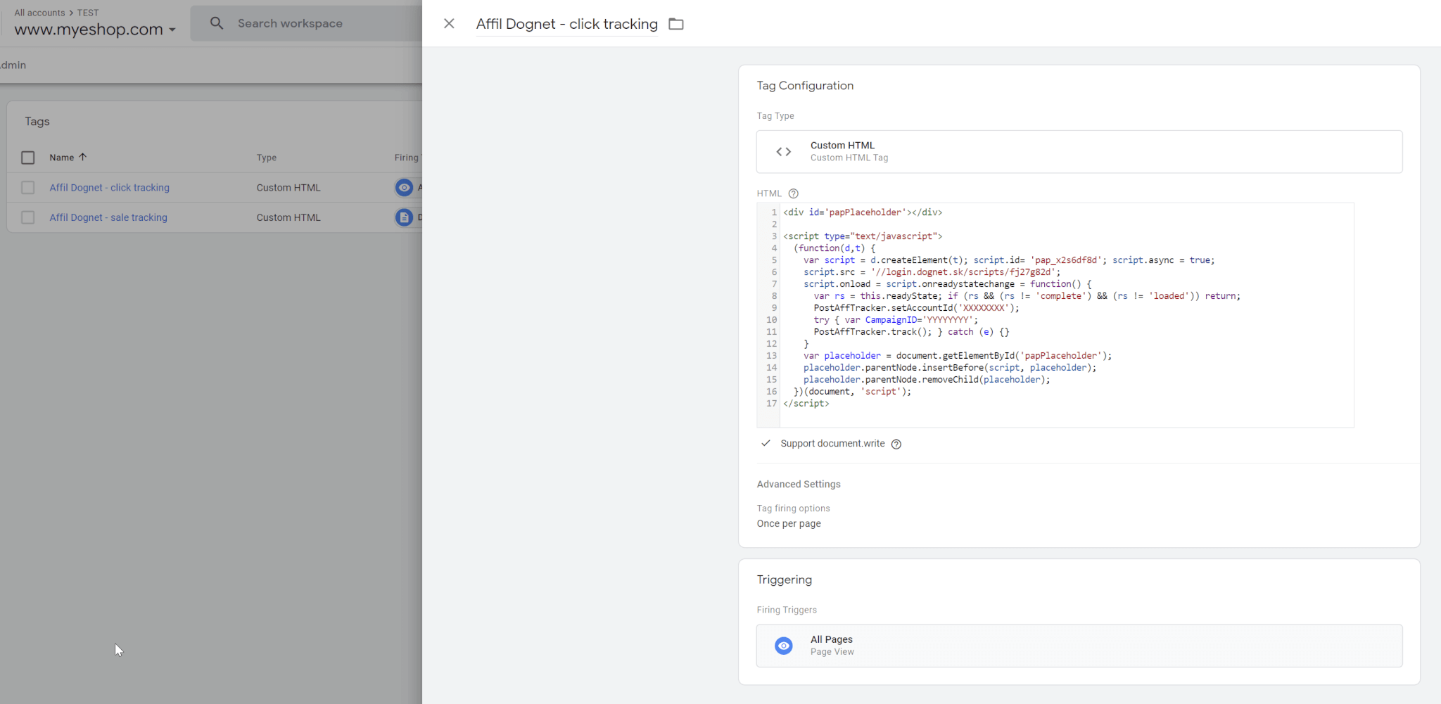Open Affil Dognet - sale tracking tag
The height and width of the screenshot is (704, 1441).
[x=108, y=217]
